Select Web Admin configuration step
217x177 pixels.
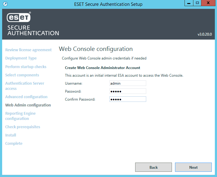click(28, 105)
